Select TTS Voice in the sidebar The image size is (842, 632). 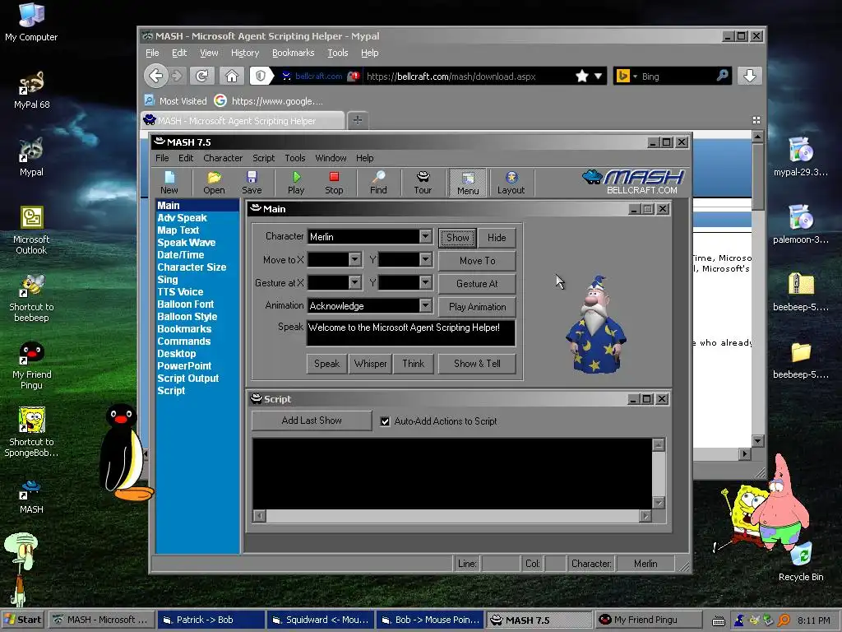pos(180,292)
